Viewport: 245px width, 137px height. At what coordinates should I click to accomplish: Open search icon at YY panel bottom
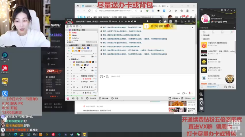[x=233, y=87]
